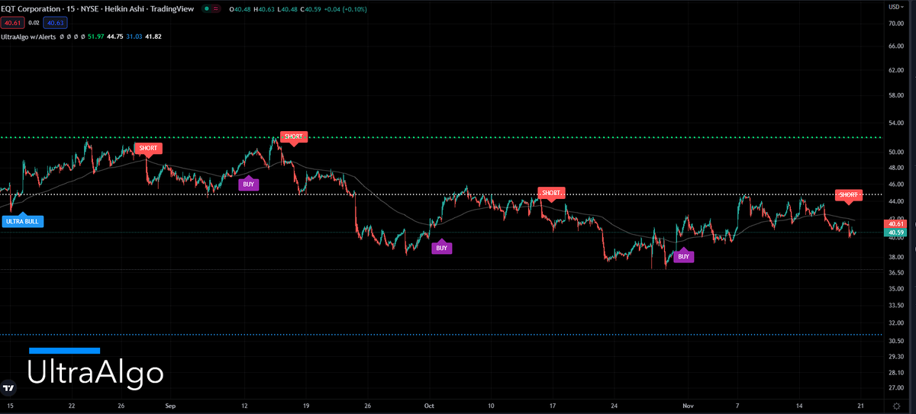Image resolution: width=916 pixels, height=414 pixels.
Task: Click the 32.00 price axis label
Action: click(x=896, y=323)
